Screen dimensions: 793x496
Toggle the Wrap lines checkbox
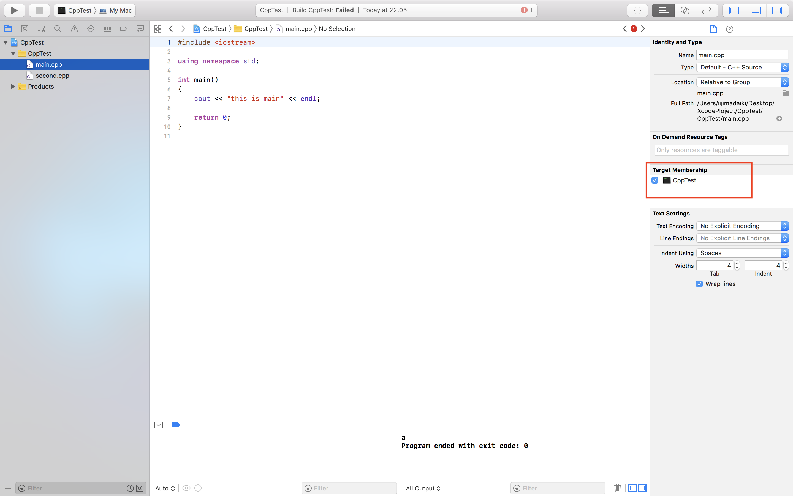coord(699,284)
